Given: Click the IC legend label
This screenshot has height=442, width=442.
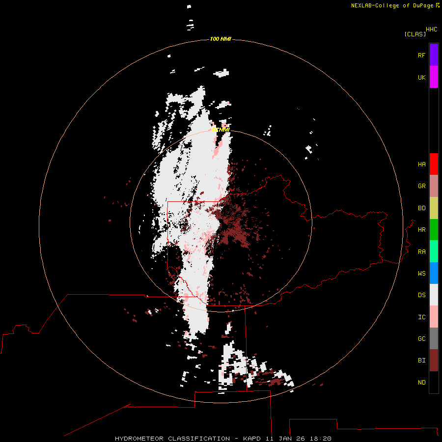Looking at the screenshot, I should pos(421,317).
